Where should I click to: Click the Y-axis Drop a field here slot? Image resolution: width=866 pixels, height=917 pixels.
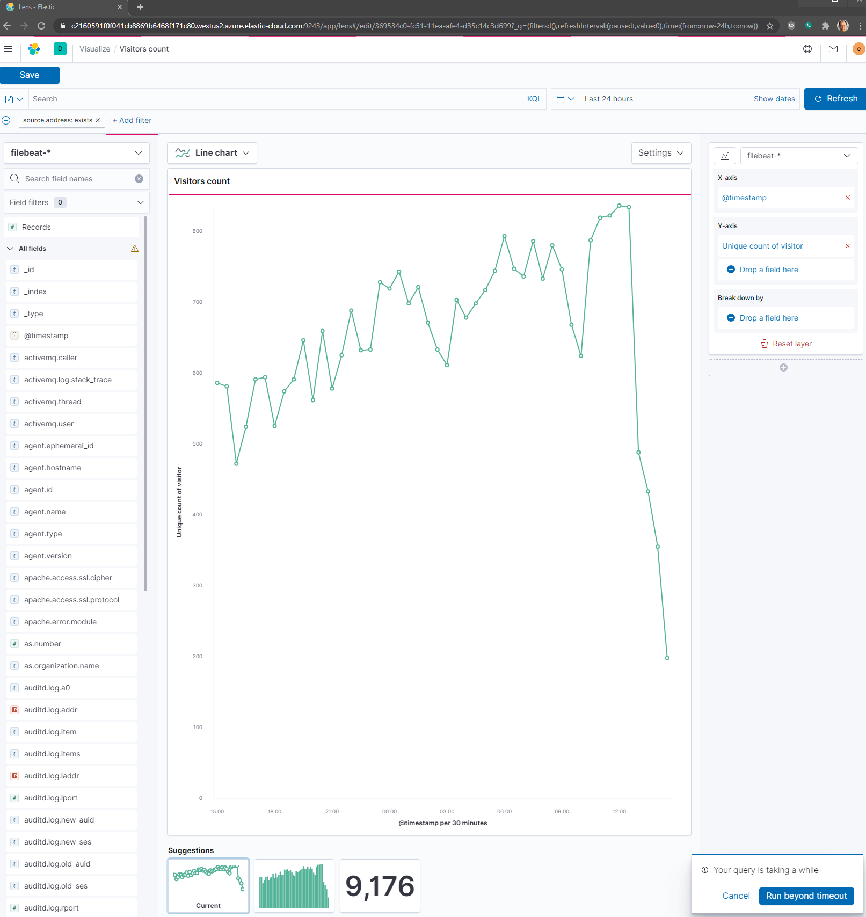click(x=786, y=270)
